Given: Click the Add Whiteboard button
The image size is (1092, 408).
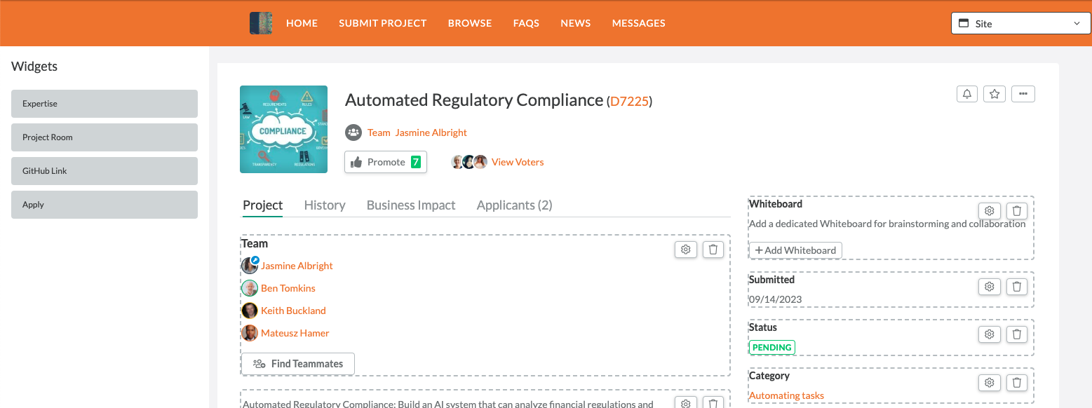Looking at the screenshot, I should (x=795, y=250).
